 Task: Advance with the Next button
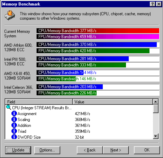[116, 150]
